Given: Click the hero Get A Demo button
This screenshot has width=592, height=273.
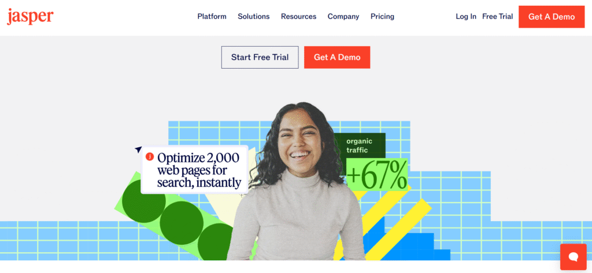Looking at the screenshot, I should tap(337, 57).
